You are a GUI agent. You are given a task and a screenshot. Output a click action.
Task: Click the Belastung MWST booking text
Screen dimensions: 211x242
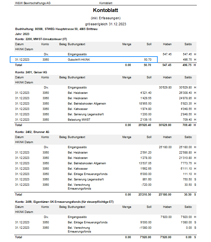point(79,120)
